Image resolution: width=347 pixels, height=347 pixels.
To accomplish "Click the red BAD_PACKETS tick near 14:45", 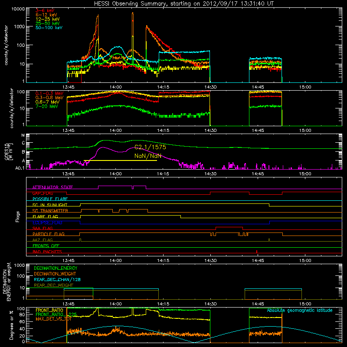I will click(x=257, y=252).
